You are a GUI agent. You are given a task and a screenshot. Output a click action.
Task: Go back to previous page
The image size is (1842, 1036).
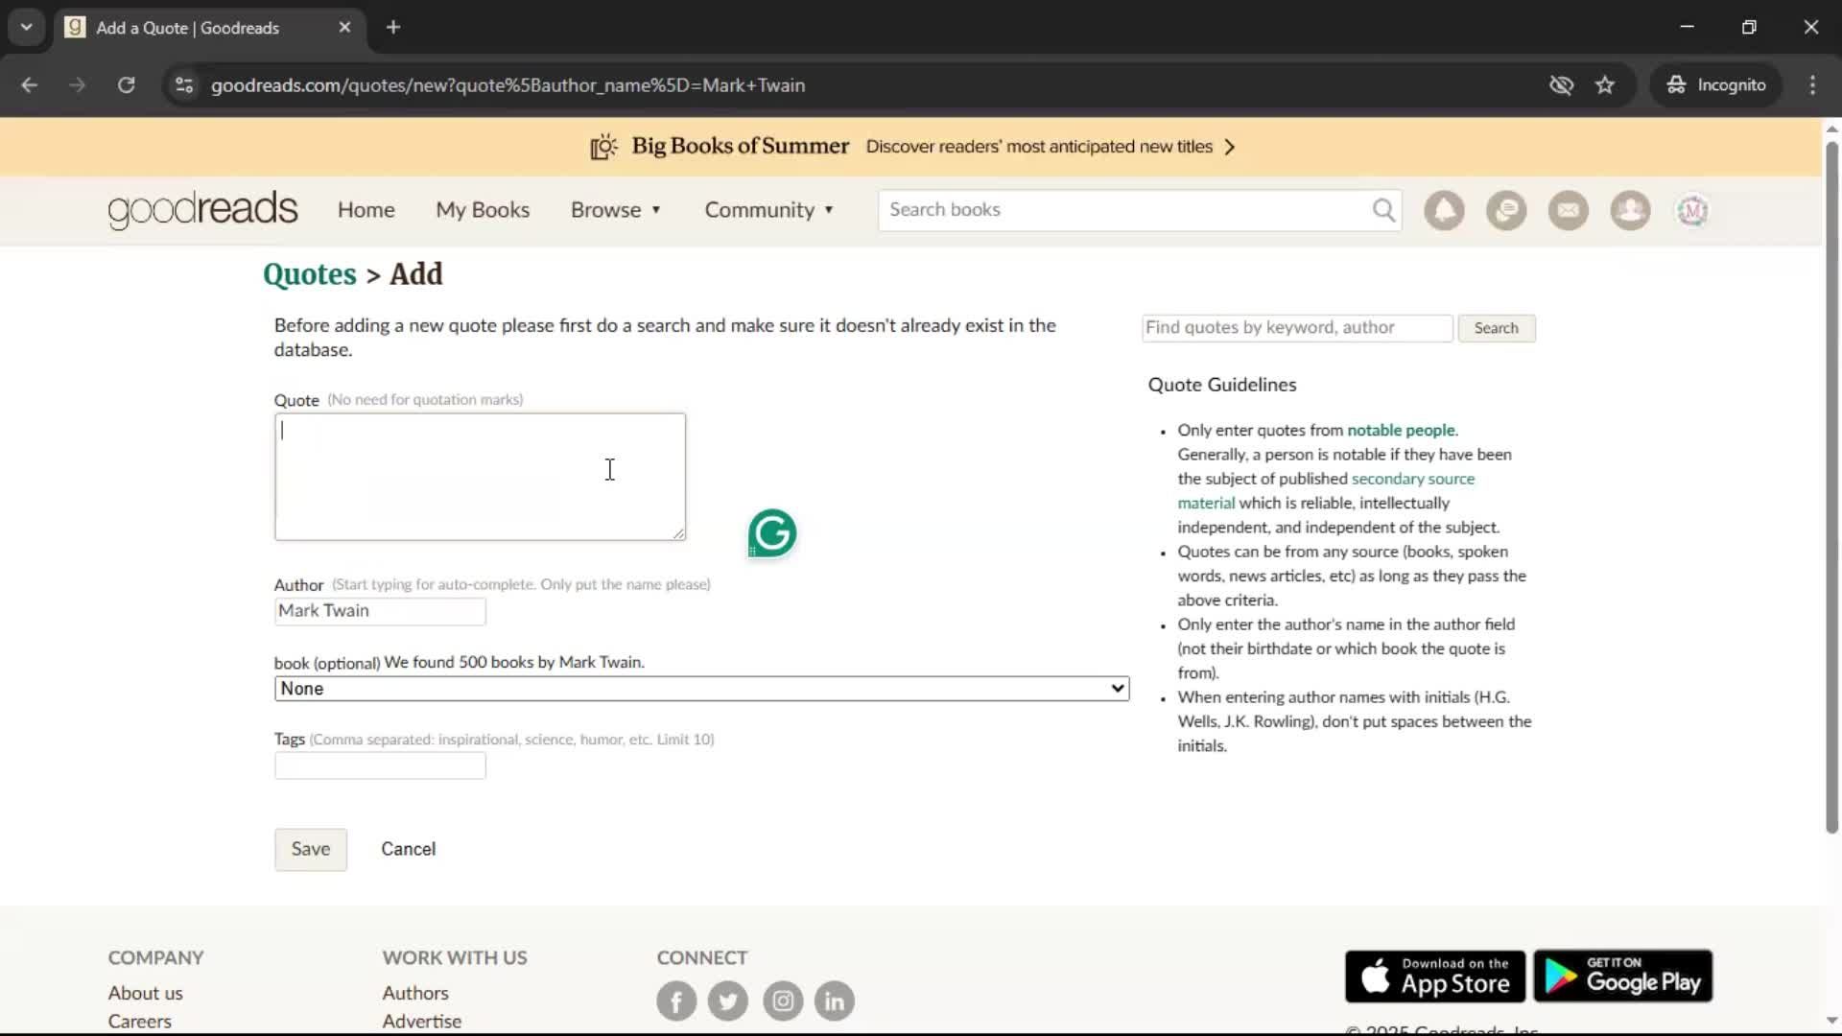(x=29, y=85)
